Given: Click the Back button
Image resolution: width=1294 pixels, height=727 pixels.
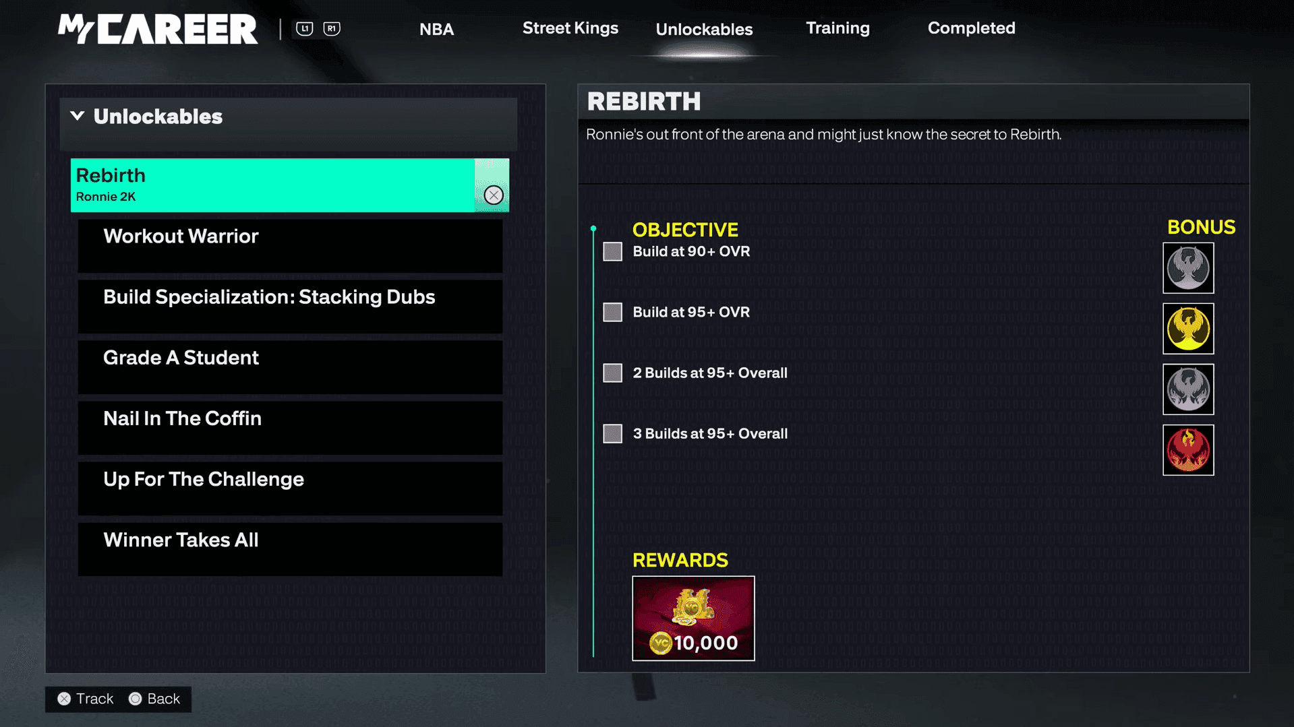Looking at the screenshot, I should point(154,699).
